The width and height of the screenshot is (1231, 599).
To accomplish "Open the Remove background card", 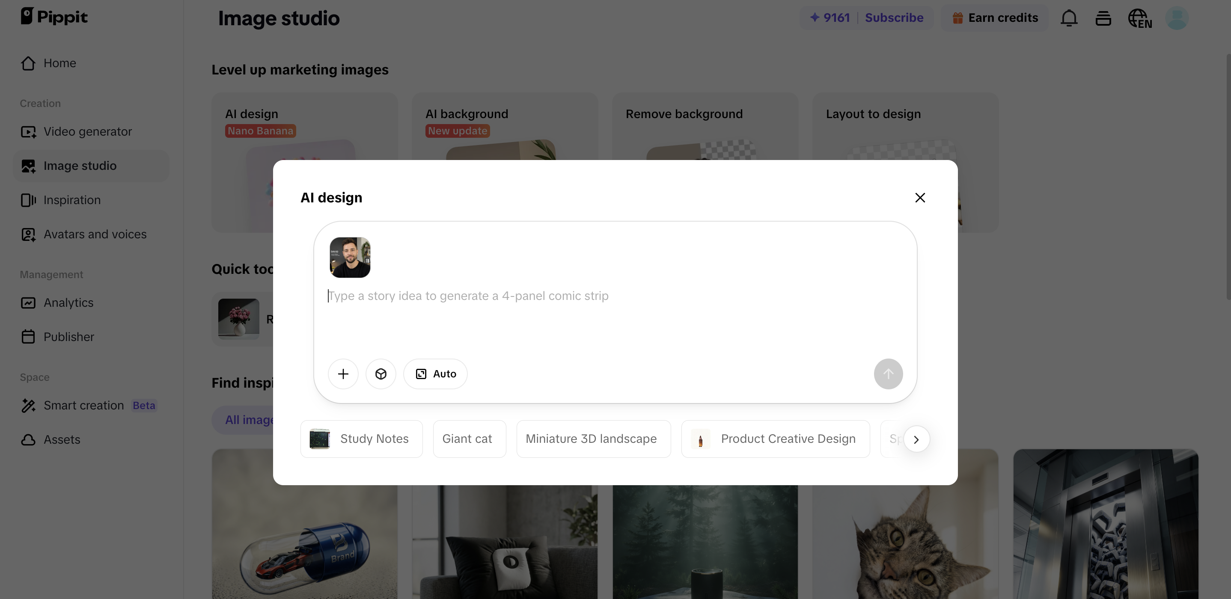I will point(705,126).
